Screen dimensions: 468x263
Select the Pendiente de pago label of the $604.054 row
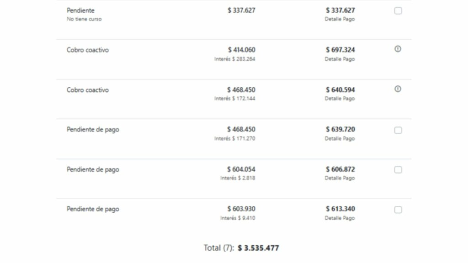93,169
